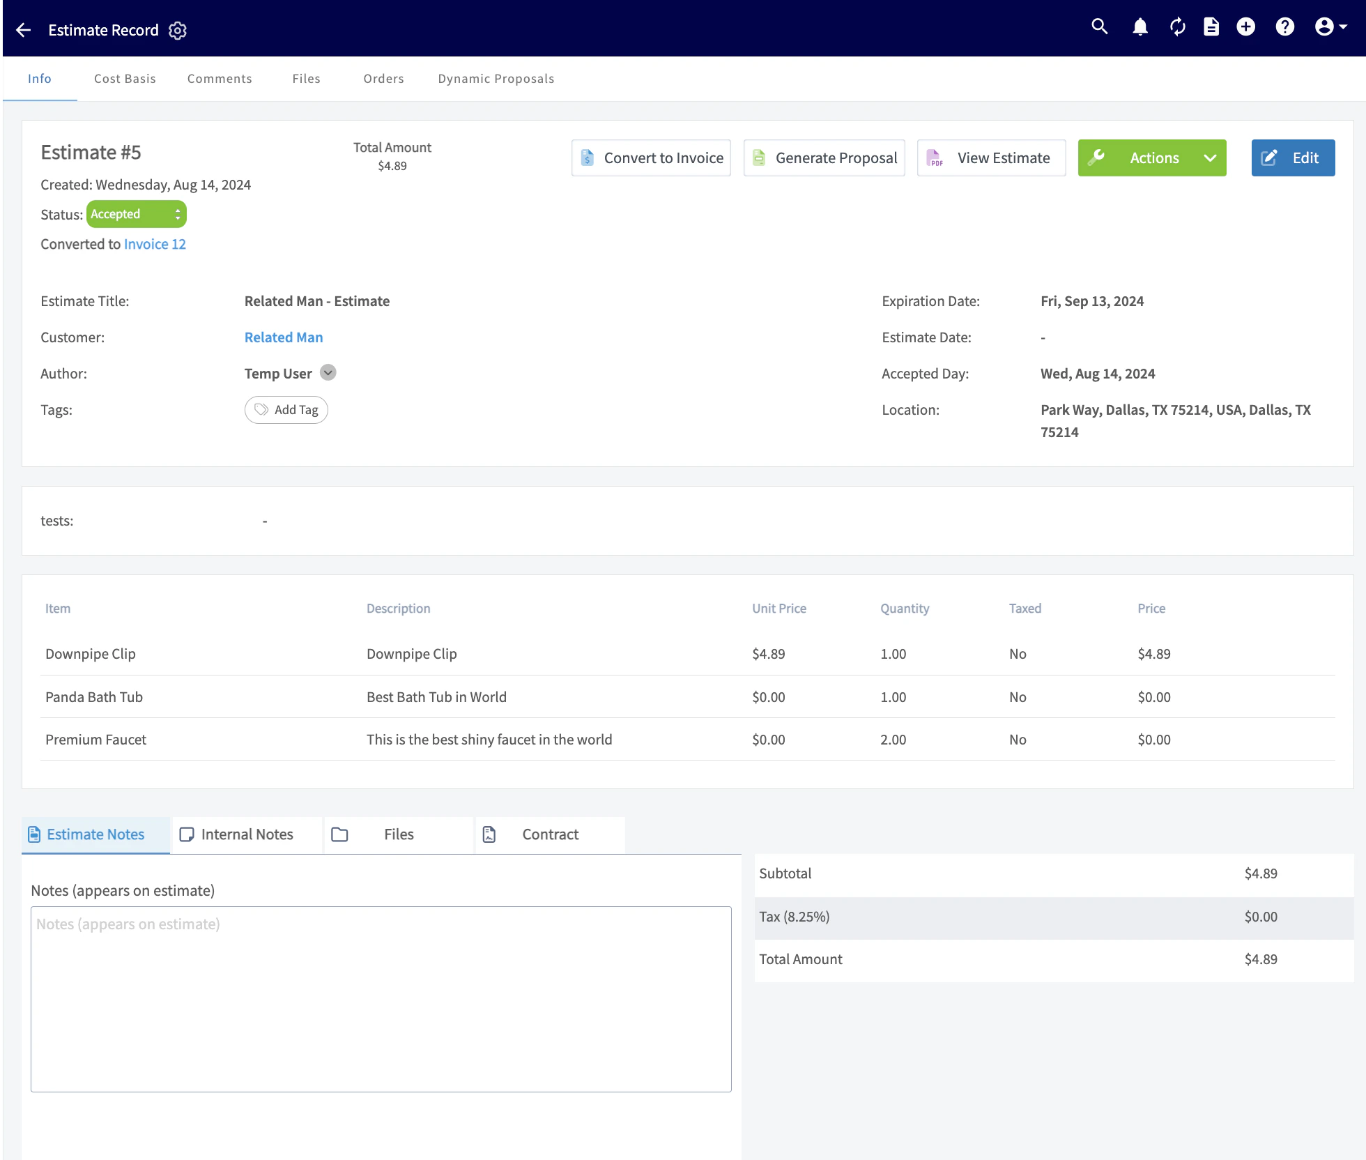
Task: Click the Price column header
Action: coord(1151,609)
